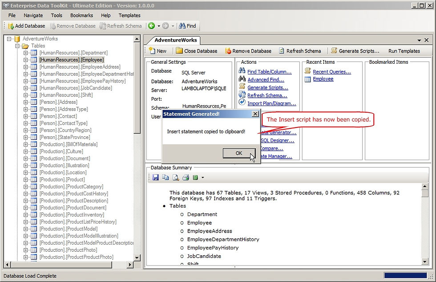Click the tree panel scroll-up arrow
The image size is (436, 282).
[137, 39]
